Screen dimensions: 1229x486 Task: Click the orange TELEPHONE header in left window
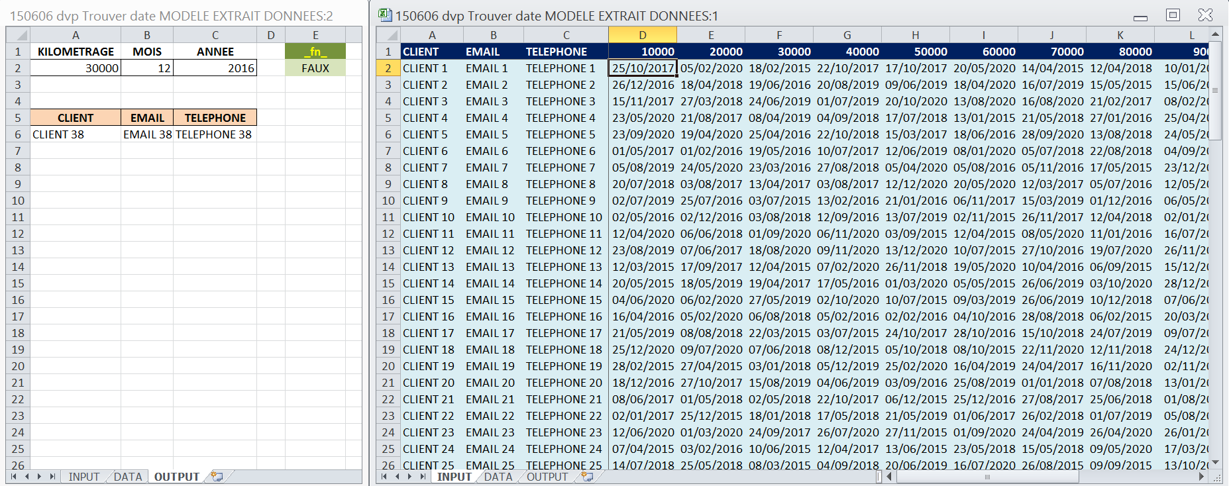(215, 118)
